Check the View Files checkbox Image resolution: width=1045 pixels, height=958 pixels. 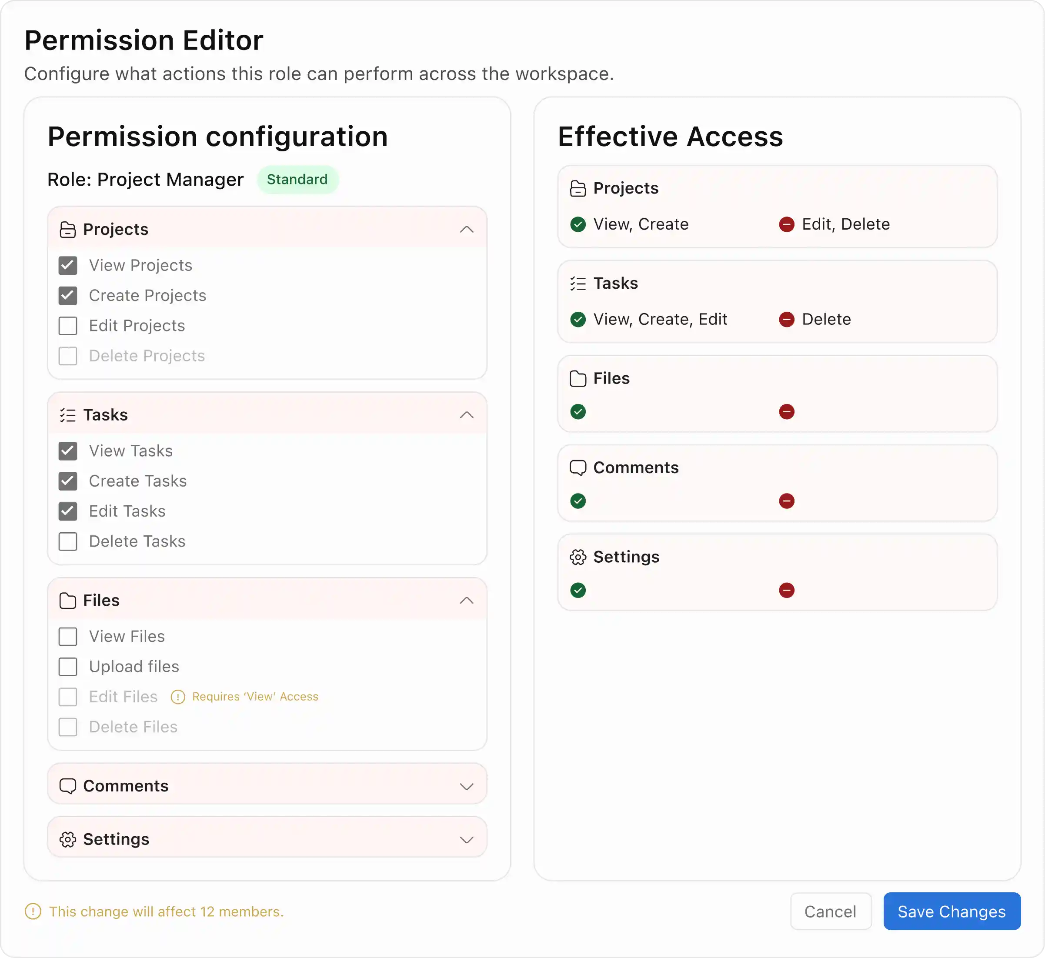click(68, 637)
